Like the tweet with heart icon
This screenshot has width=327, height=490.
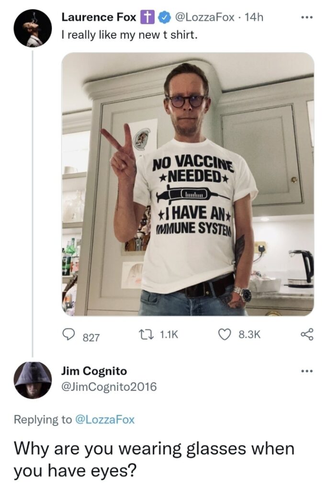point(224,334)
